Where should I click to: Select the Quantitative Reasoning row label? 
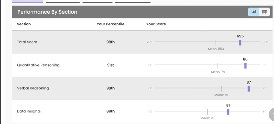pyautogui.click(x=38, y=65)
